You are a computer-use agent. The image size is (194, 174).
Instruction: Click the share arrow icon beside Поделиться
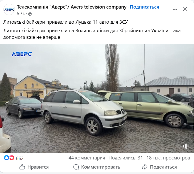tap(145, 167)
